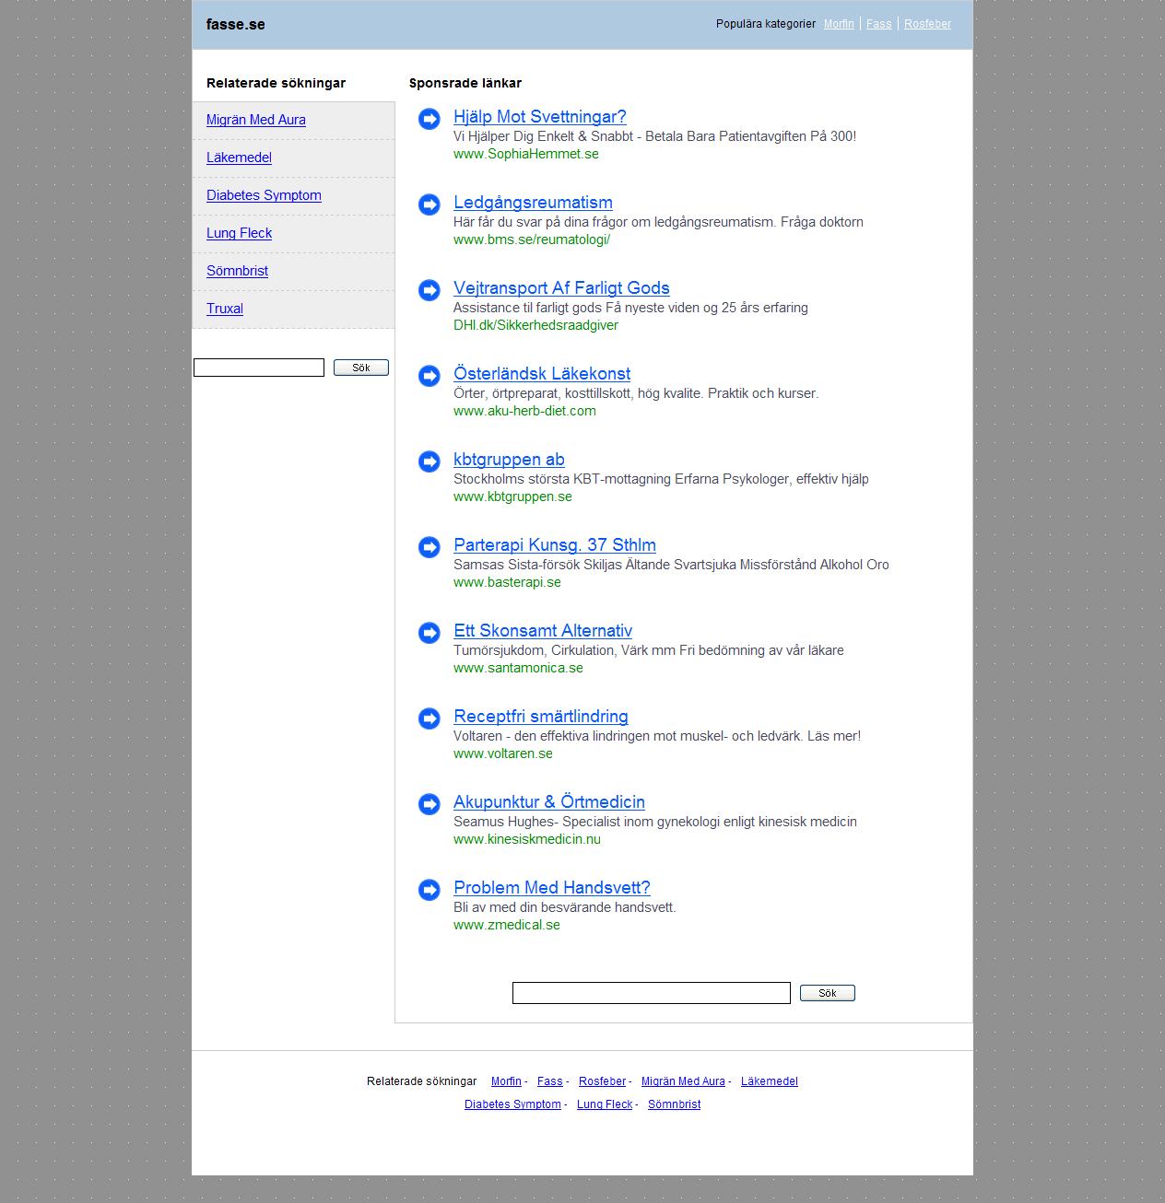Select Sömnbrist in the sidebar list

(237, 271)
